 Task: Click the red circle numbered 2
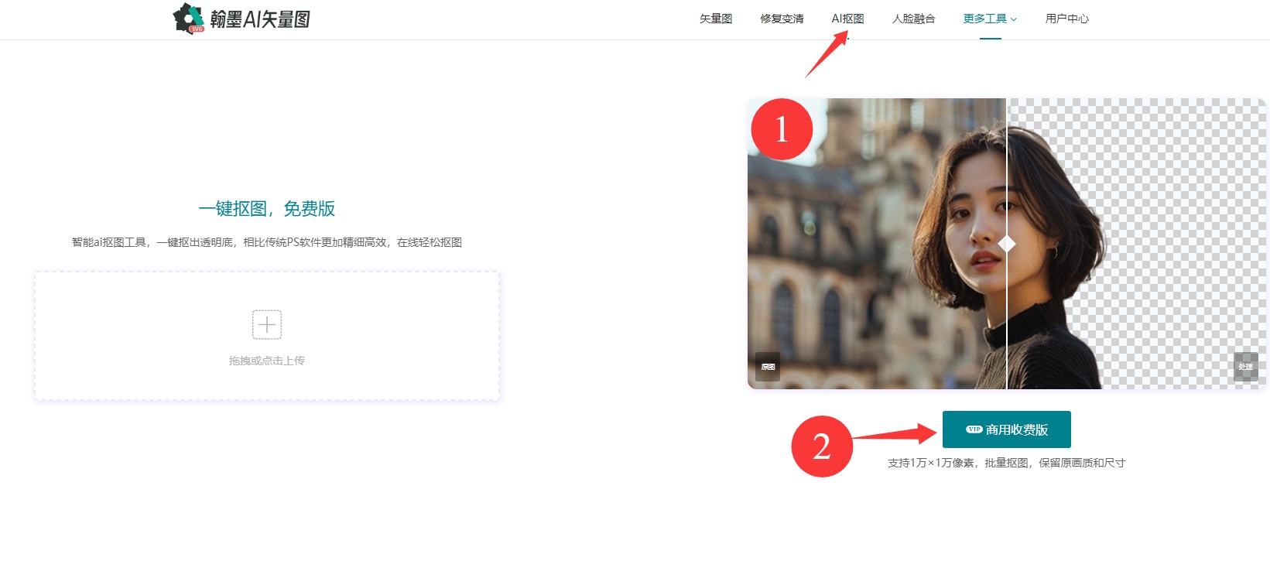(821, 446)
